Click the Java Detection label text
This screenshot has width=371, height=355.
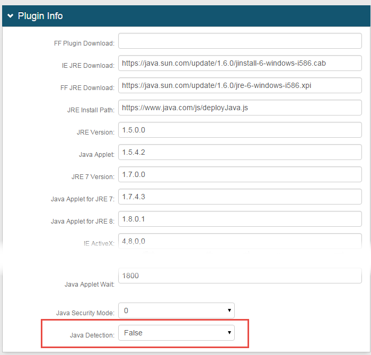click(92, 335)
